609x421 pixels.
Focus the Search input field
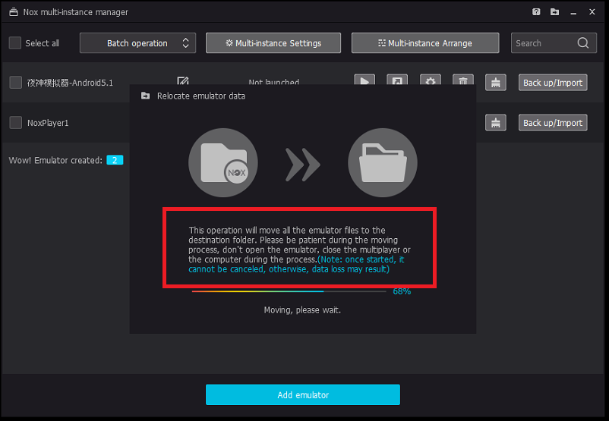pyautogui.click(x=541, y=43)
